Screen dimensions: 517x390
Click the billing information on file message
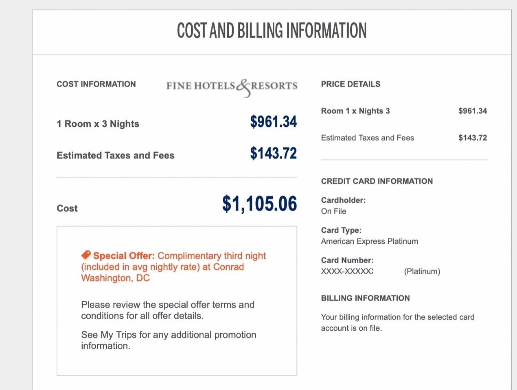[x=397, y=323]
